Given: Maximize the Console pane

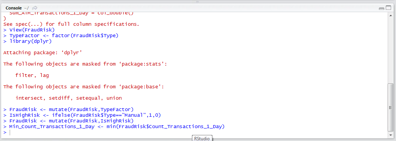Looking at the screenshot, I should tap(388, 8).
